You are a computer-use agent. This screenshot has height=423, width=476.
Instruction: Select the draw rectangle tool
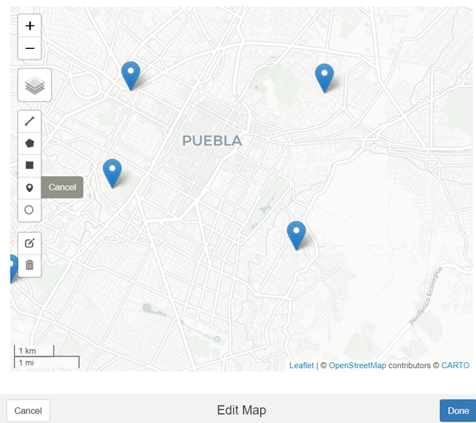pos(29,165)
